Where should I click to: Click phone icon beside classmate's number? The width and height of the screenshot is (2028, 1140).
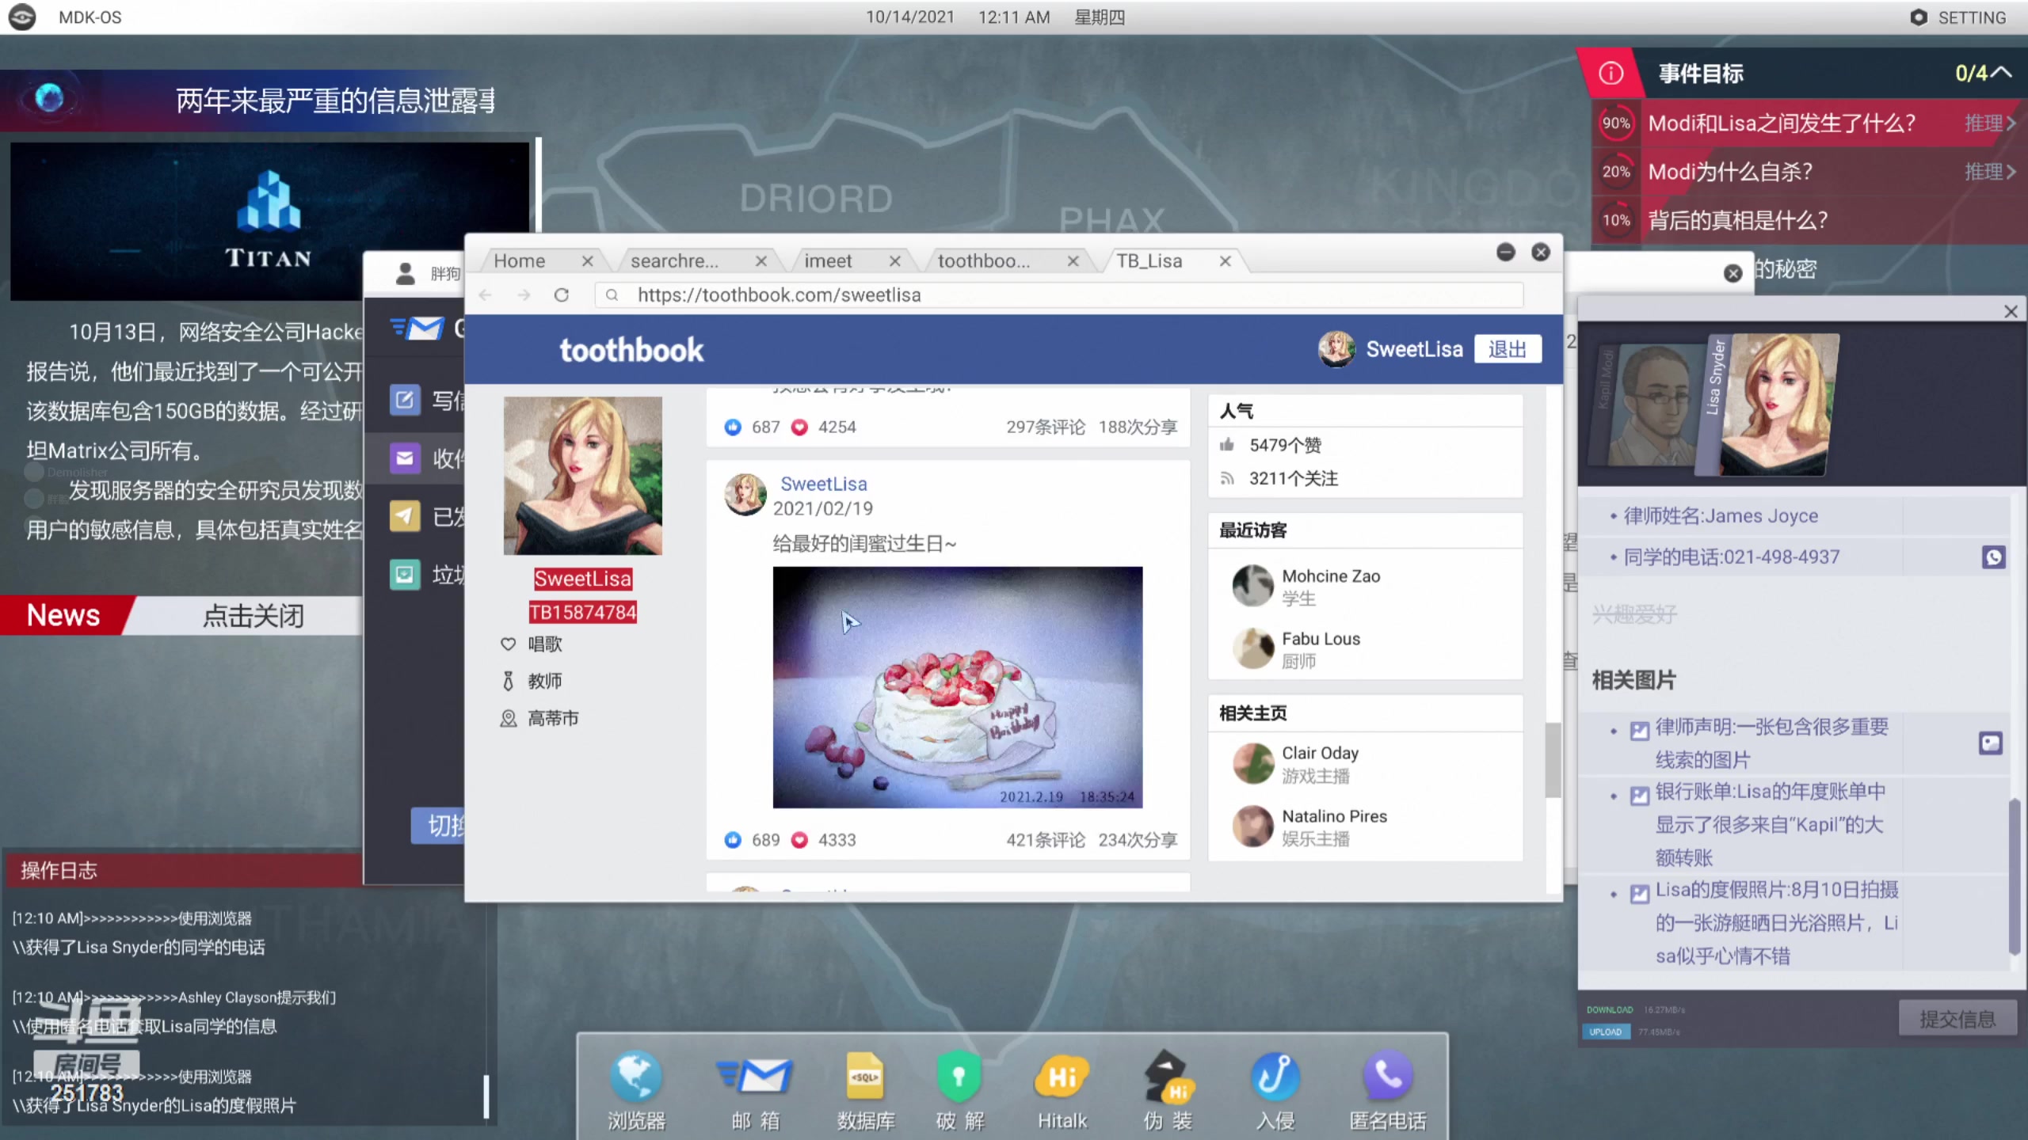1993,557
